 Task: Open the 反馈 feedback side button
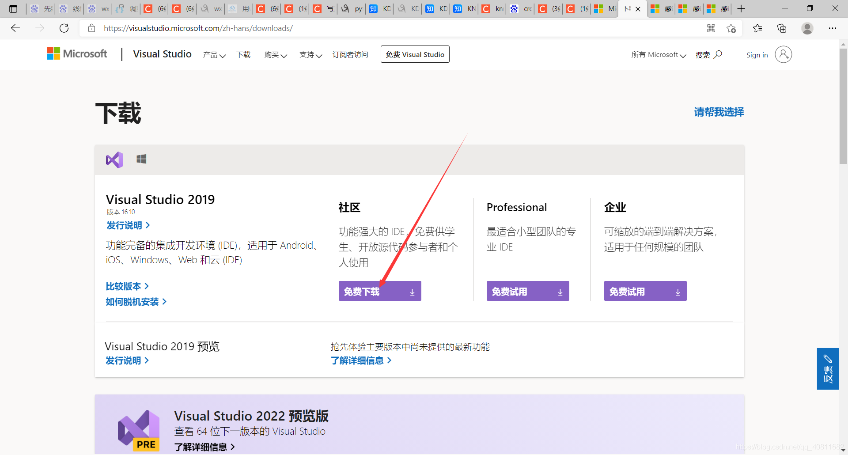[828, 369]
